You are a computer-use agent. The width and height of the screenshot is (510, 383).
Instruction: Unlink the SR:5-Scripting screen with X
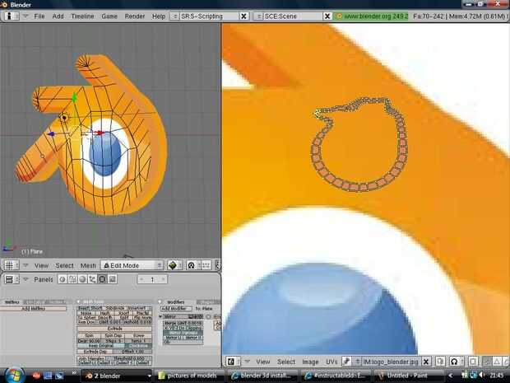(x=243, y=16)
